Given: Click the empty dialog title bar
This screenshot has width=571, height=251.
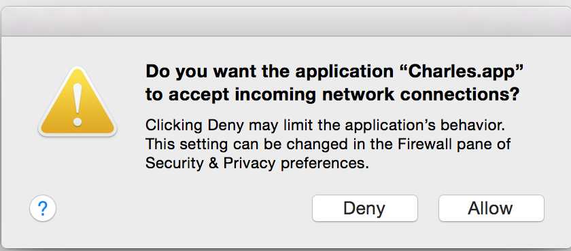Looking at the screenshot, I should point(285,22).
